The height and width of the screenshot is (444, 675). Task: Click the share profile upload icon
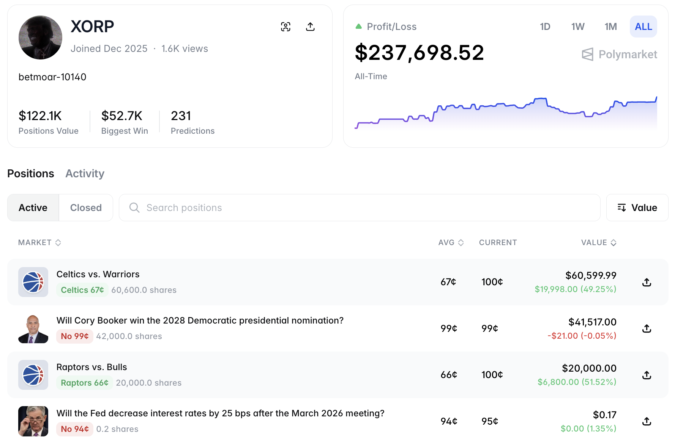[310, 27]
